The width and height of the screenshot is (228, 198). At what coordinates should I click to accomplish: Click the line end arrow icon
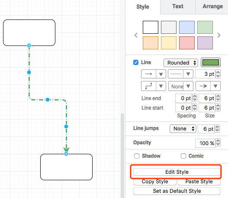[203, 86]
